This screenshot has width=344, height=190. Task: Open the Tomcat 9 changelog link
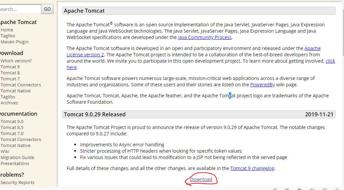click(x=252, y=168)
